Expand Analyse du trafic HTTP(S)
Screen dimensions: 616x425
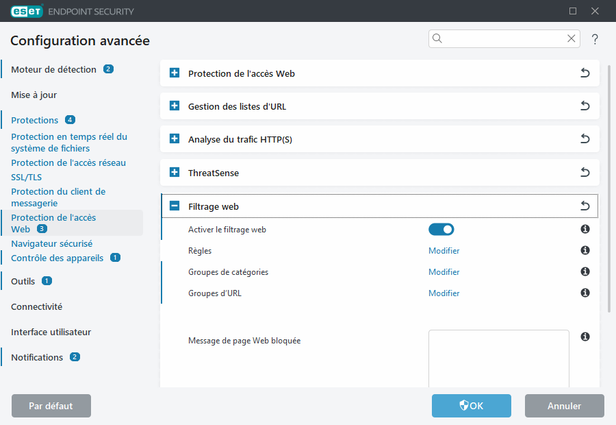coord(173,138)
